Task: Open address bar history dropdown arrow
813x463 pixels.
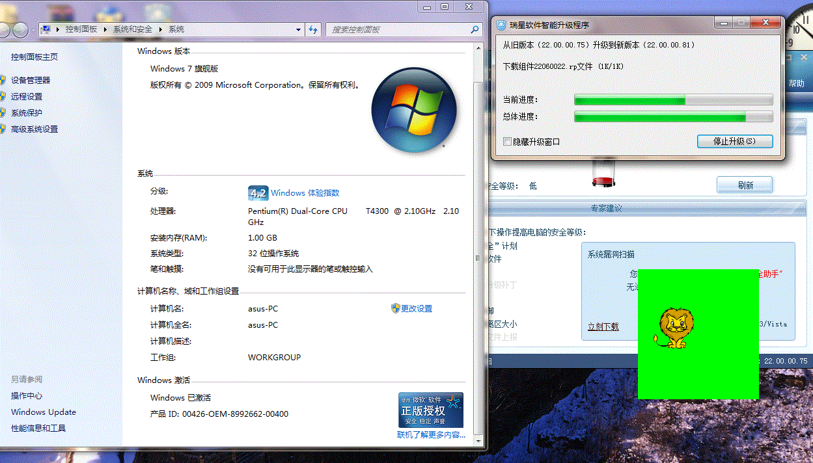Action: pyautogui.click(x=299, y=29)
